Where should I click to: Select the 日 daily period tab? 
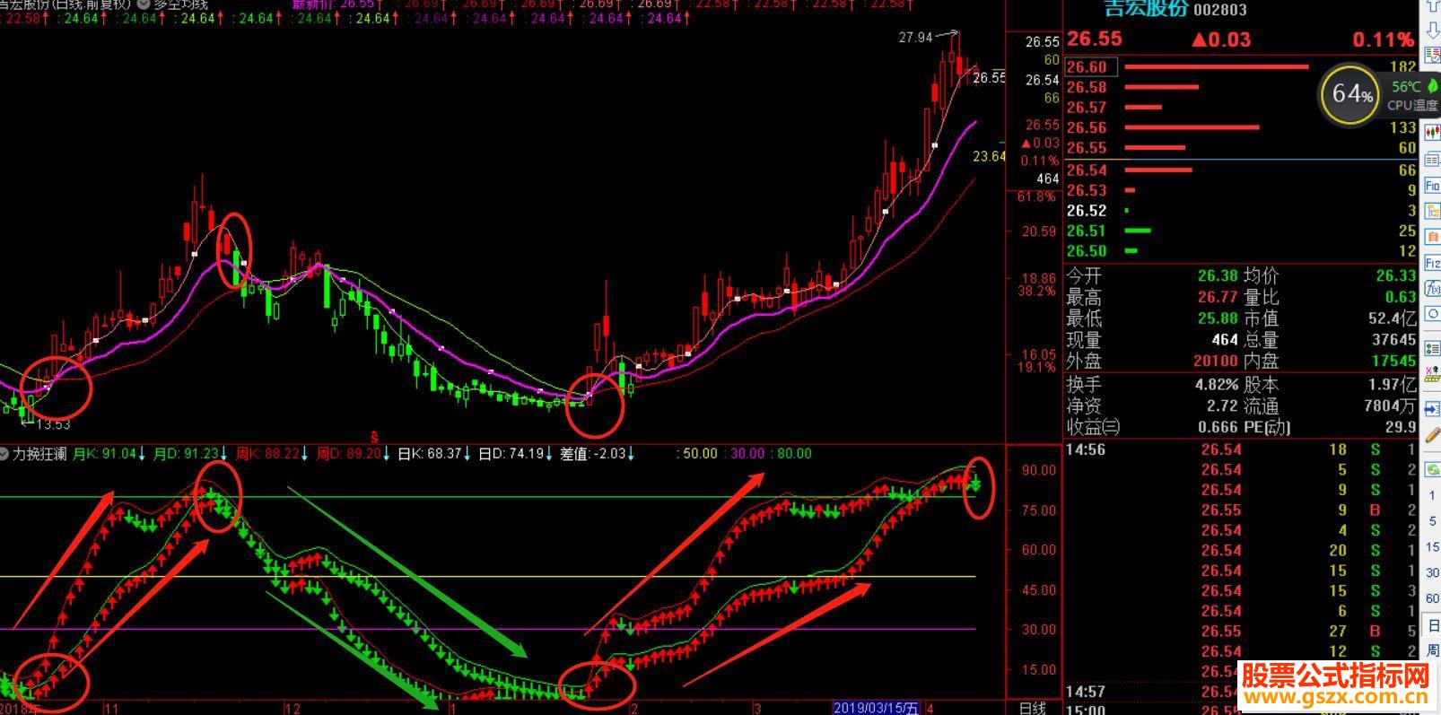click(x=1432, y=624)
